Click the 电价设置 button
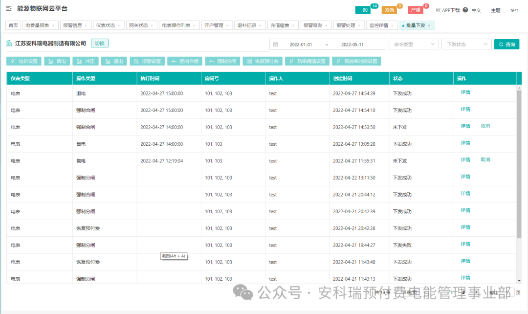This screenshot has width=528, height=314. (x=24, y=61)
